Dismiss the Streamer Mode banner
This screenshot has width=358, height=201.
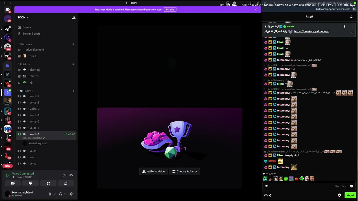click(256, 9)
